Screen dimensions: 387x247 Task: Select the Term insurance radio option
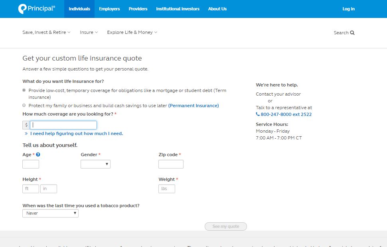[24, 90]
